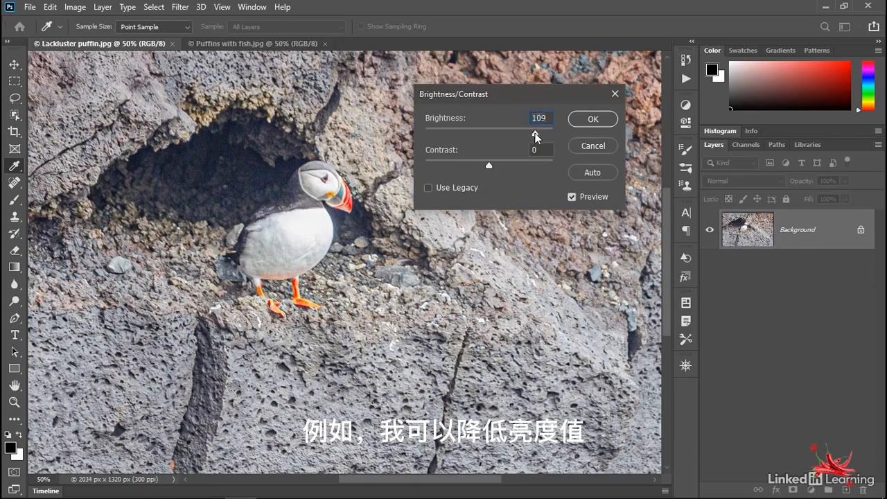The width and height of the screenshot is (887, 499).
Task: Expand the Color panel options menu
Action: [879, 51]
